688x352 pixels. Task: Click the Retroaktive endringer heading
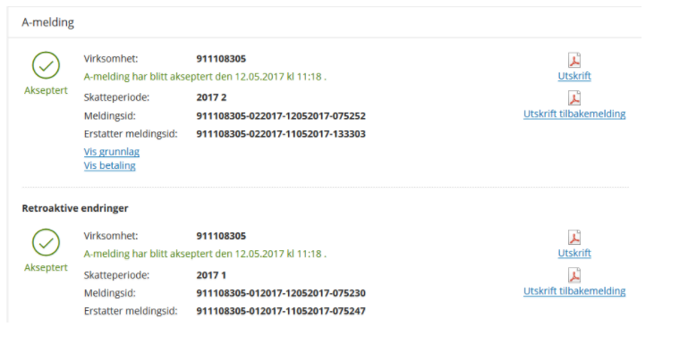[75, 208]
